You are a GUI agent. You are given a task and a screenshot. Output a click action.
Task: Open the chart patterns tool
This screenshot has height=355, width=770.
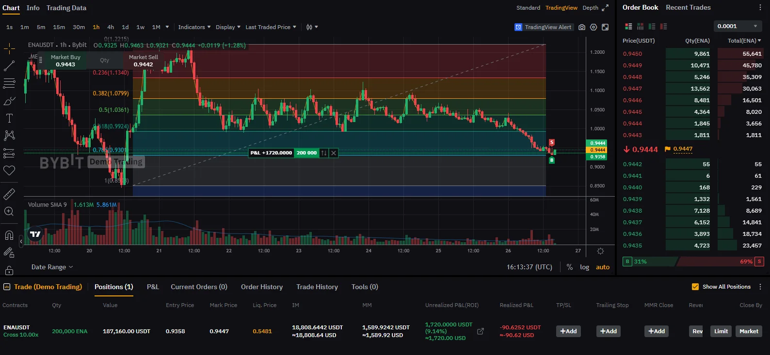(9, 136)
